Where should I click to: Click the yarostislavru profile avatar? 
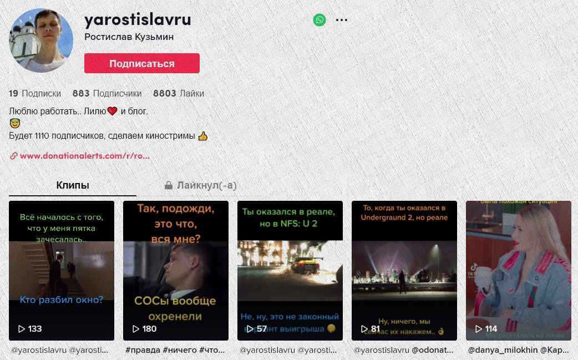[41, 40]
